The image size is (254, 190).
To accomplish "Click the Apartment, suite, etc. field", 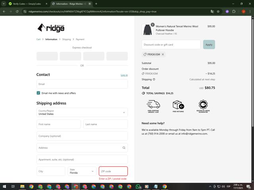I will click(82, 160).
